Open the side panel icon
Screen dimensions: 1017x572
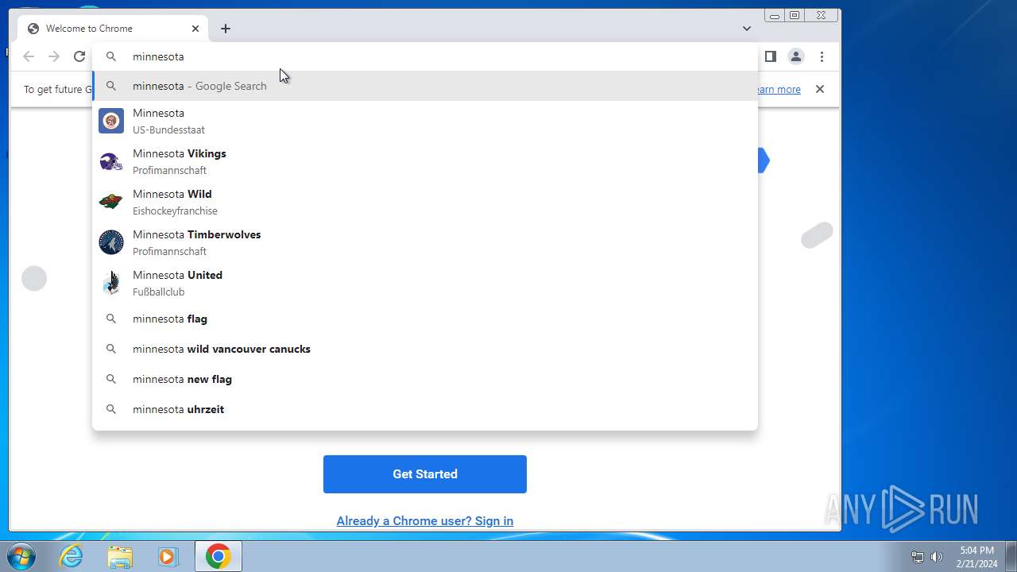770,56
